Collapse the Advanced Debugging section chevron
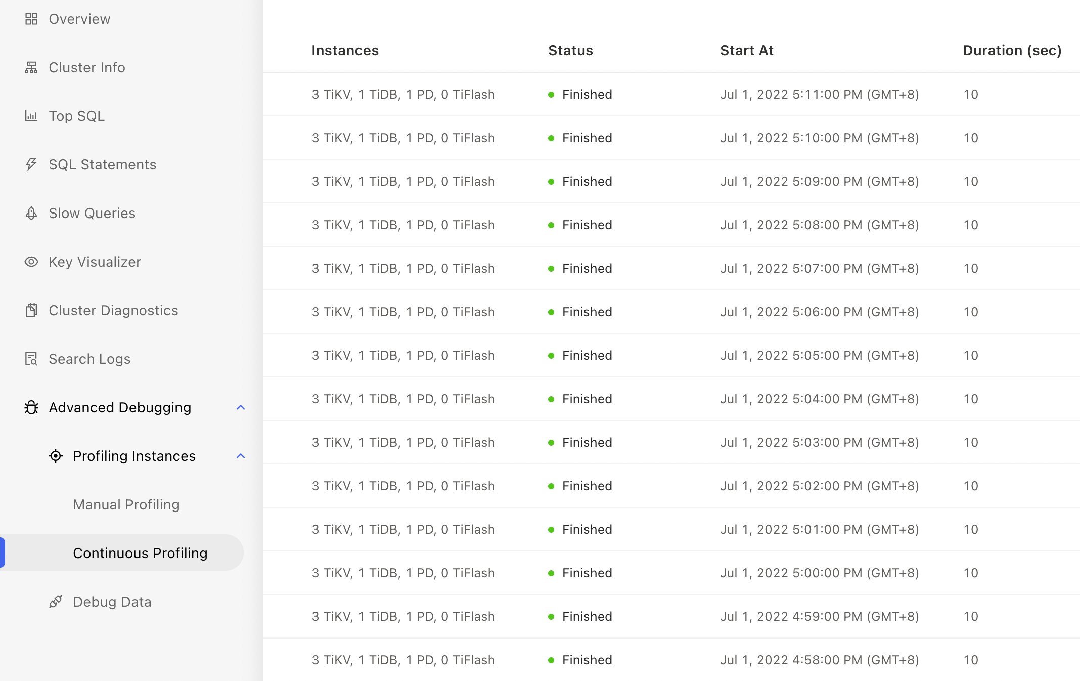Viewport: 1080px width, 681px height. [241, 407]
